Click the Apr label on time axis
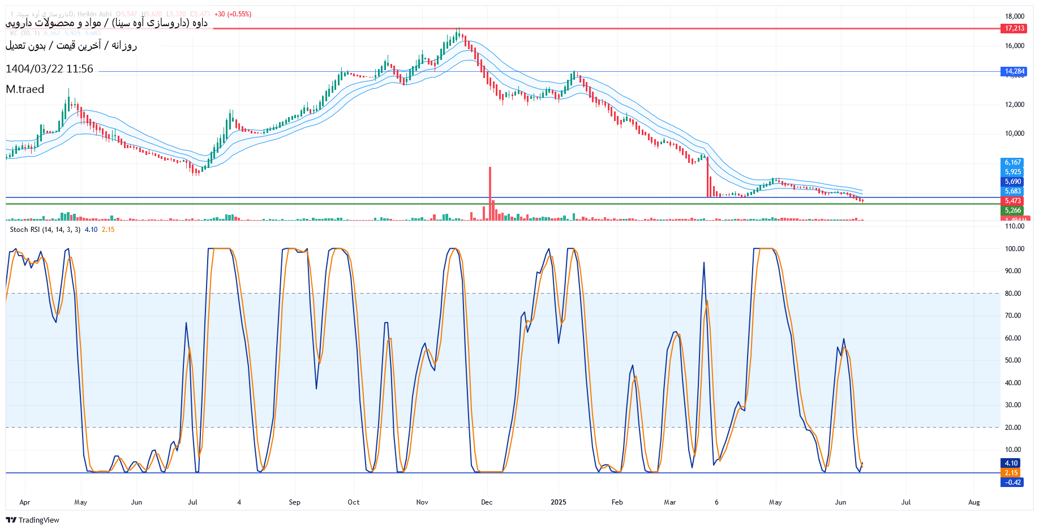The height and width of the screenshot is (530, 1039). (x=24, y=502)
